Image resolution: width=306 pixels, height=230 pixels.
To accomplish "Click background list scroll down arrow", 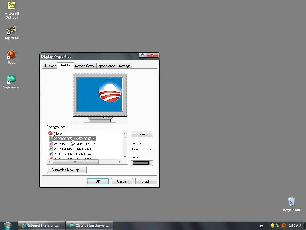I will 125,157.
